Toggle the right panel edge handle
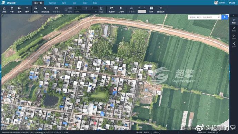This screenshot has height=134, width=238. [x=229, y=72]
